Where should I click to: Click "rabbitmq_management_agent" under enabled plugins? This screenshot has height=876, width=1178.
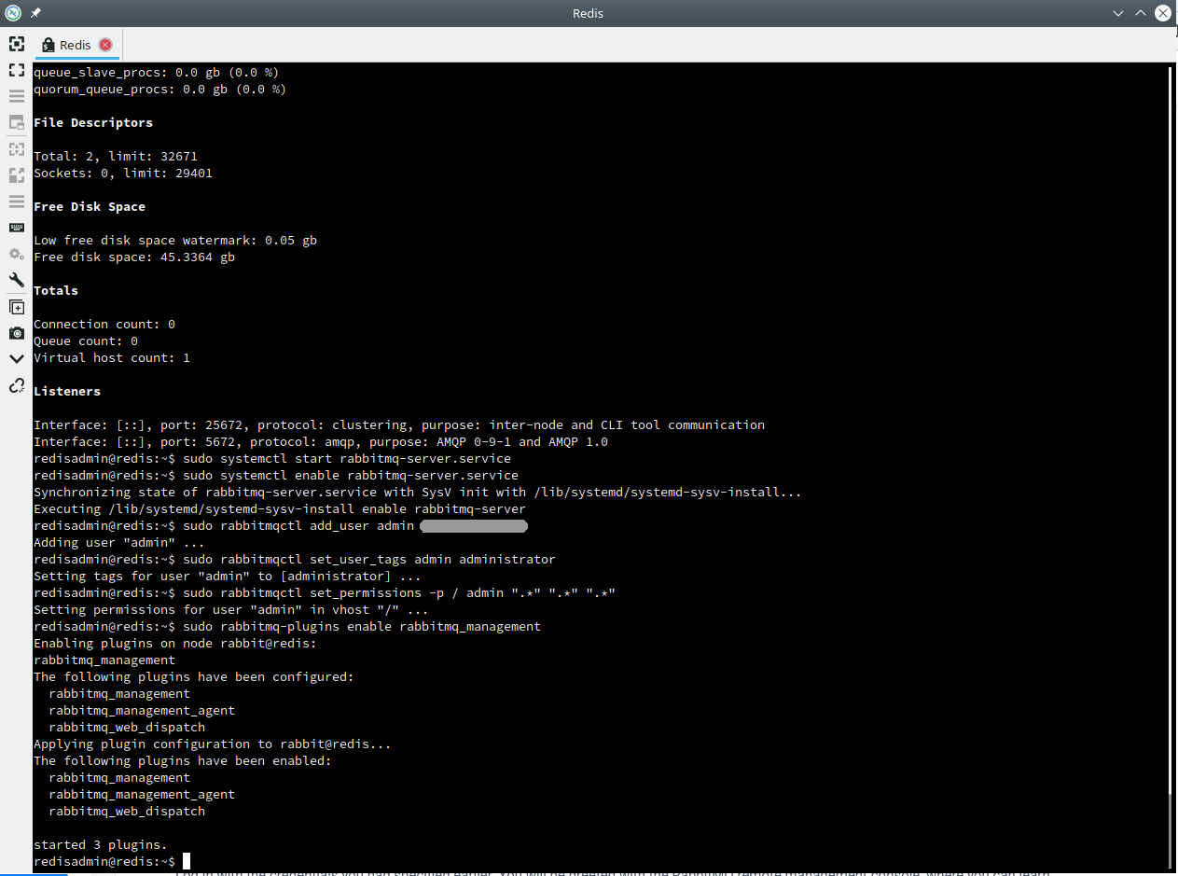point(142,795)
